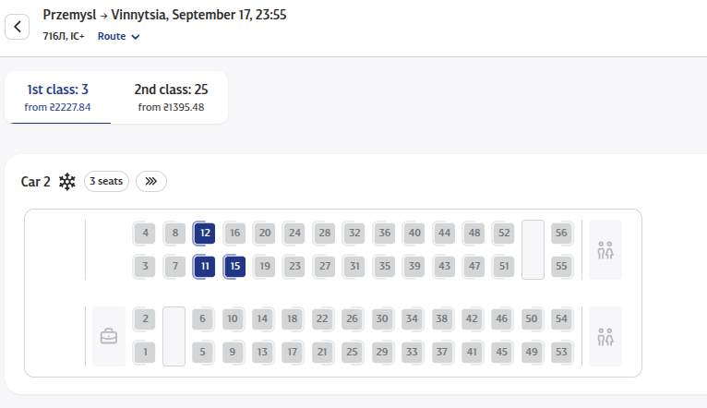Click the luggage compartment icon

(x=109, y=336)
